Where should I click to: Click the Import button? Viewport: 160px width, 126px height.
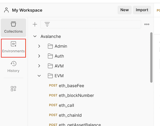point(142,10)
